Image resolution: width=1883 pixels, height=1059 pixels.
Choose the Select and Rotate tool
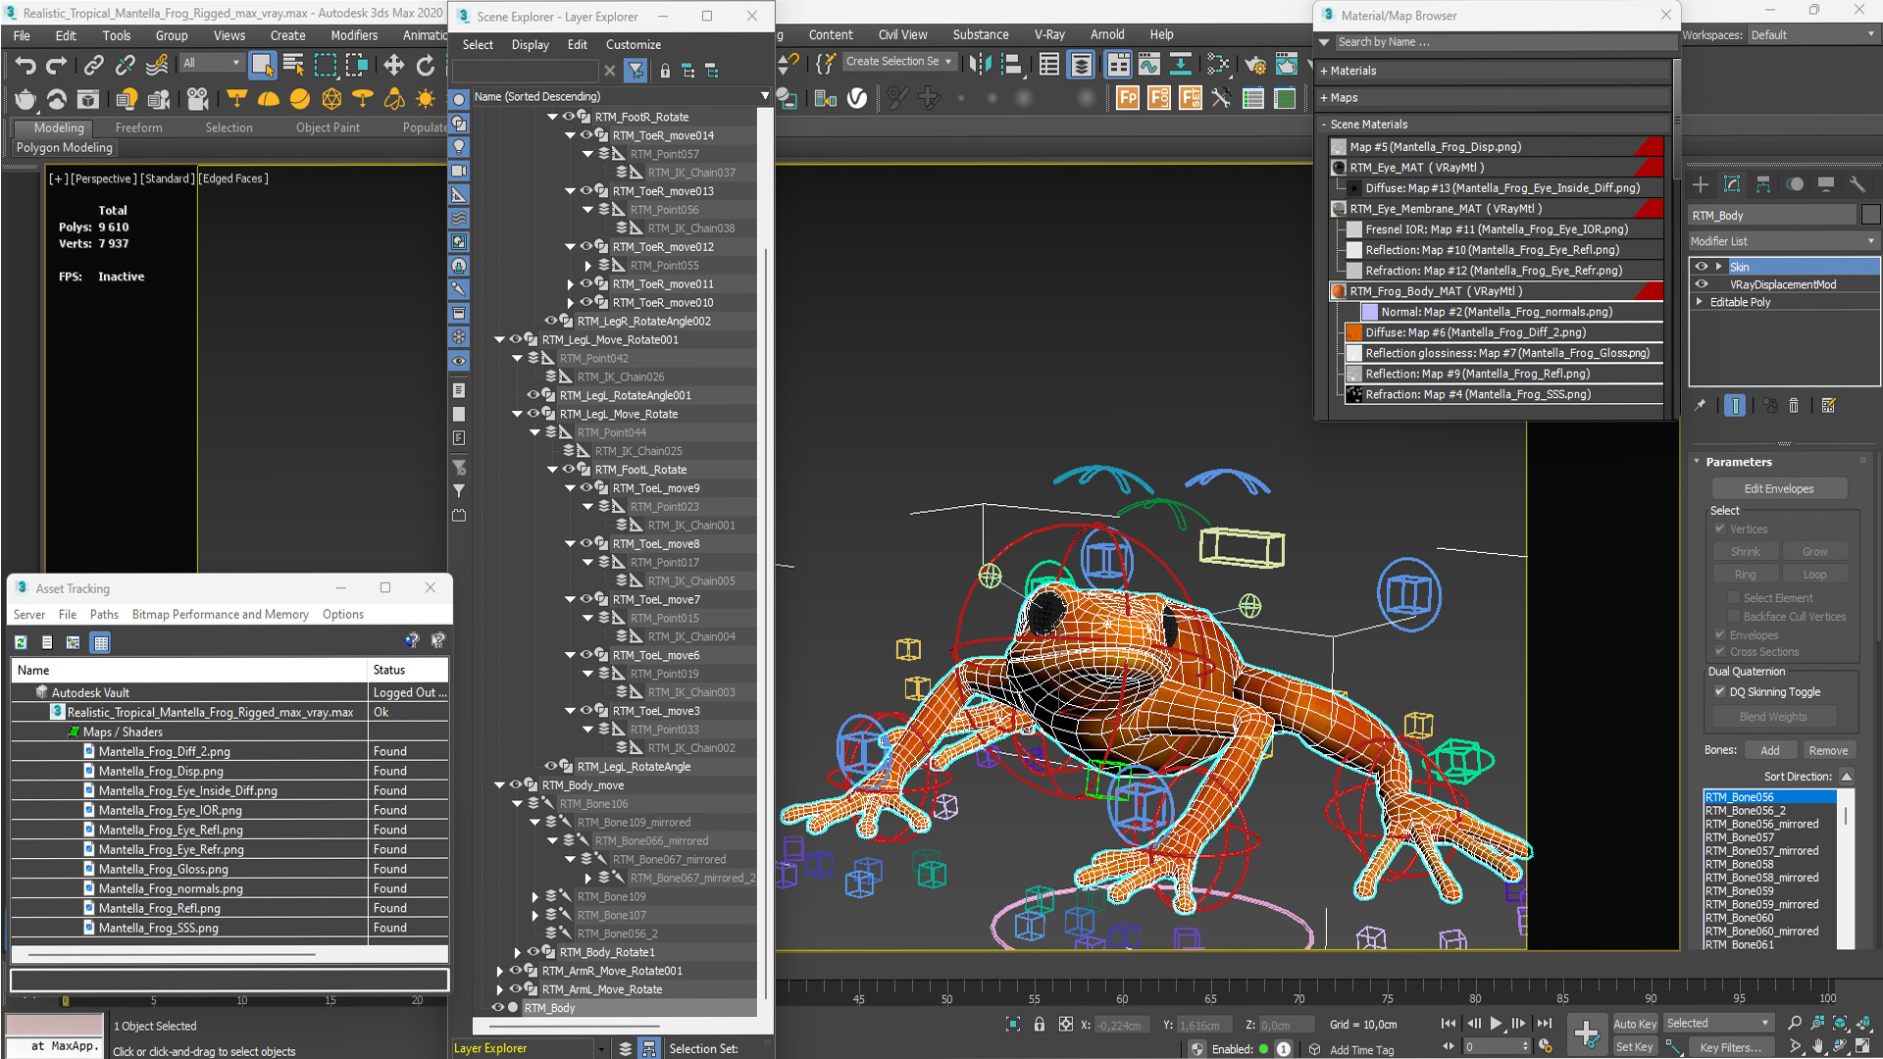(x=425, y=65)
